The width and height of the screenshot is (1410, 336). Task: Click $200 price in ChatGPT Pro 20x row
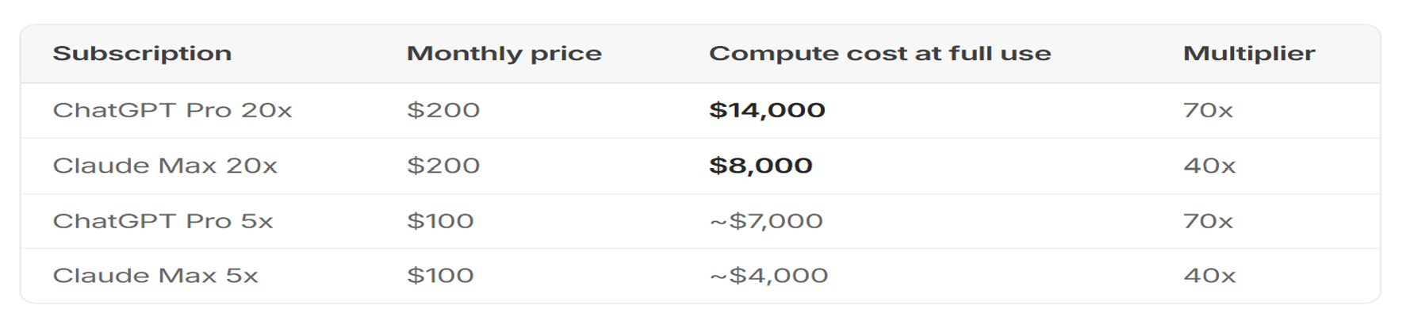(x=443, y=110)
